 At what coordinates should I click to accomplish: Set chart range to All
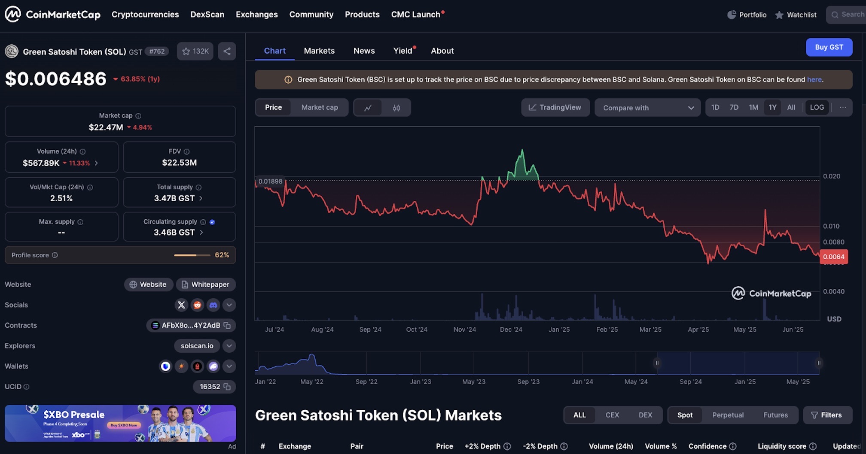791,107
